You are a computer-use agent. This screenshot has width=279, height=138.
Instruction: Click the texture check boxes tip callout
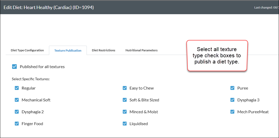[x=217, y=55]
